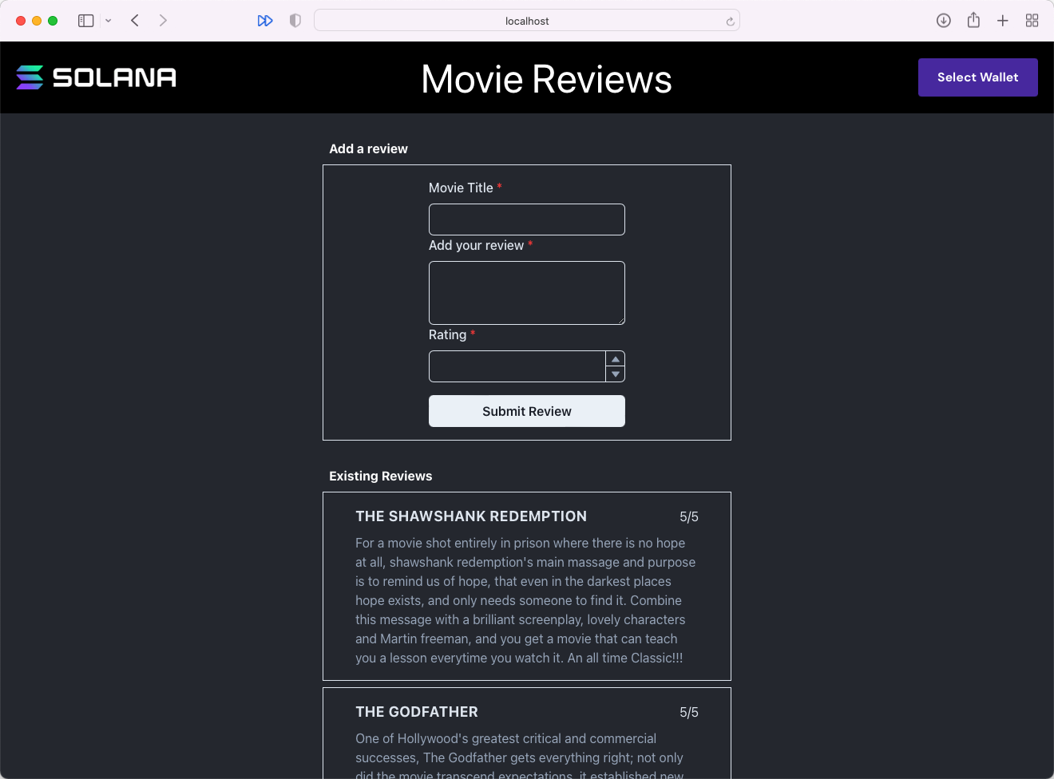The height and width of the screenshot is (779, 1054).
Task: Reload the localhost page
Action: 730,20
